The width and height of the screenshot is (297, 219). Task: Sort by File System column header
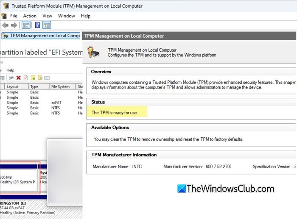pyautogui.click(x=62, y=86)
